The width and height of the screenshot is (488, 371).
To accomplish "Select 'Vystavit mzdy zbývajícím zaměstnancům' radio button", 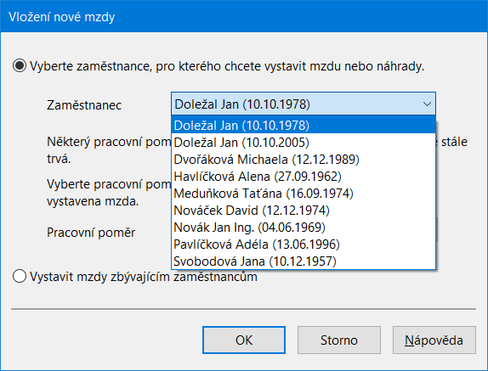I will point(20,276).
